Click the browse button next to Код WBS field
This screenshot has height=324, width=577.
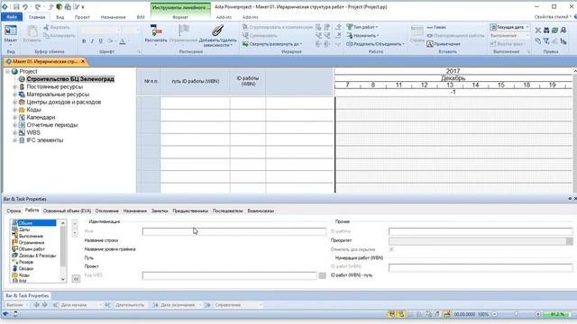322,275
